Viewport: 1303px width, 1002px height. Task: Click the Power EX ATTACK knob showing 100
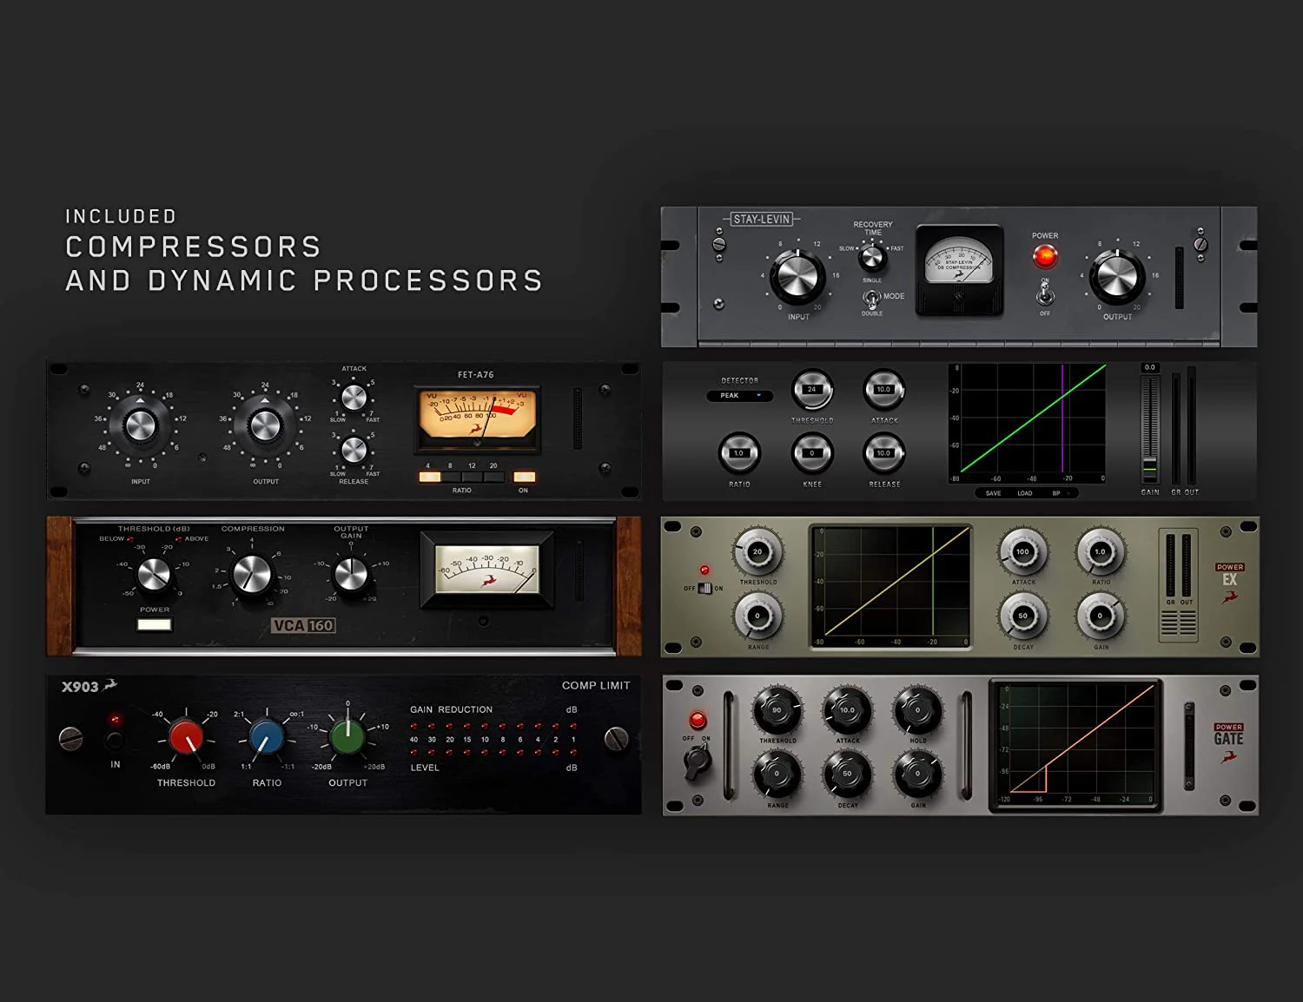[x=1022, y=552]
